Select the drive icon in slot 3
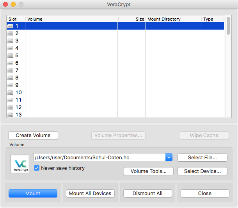The image size is (238, 208). [x=10, y=41]
